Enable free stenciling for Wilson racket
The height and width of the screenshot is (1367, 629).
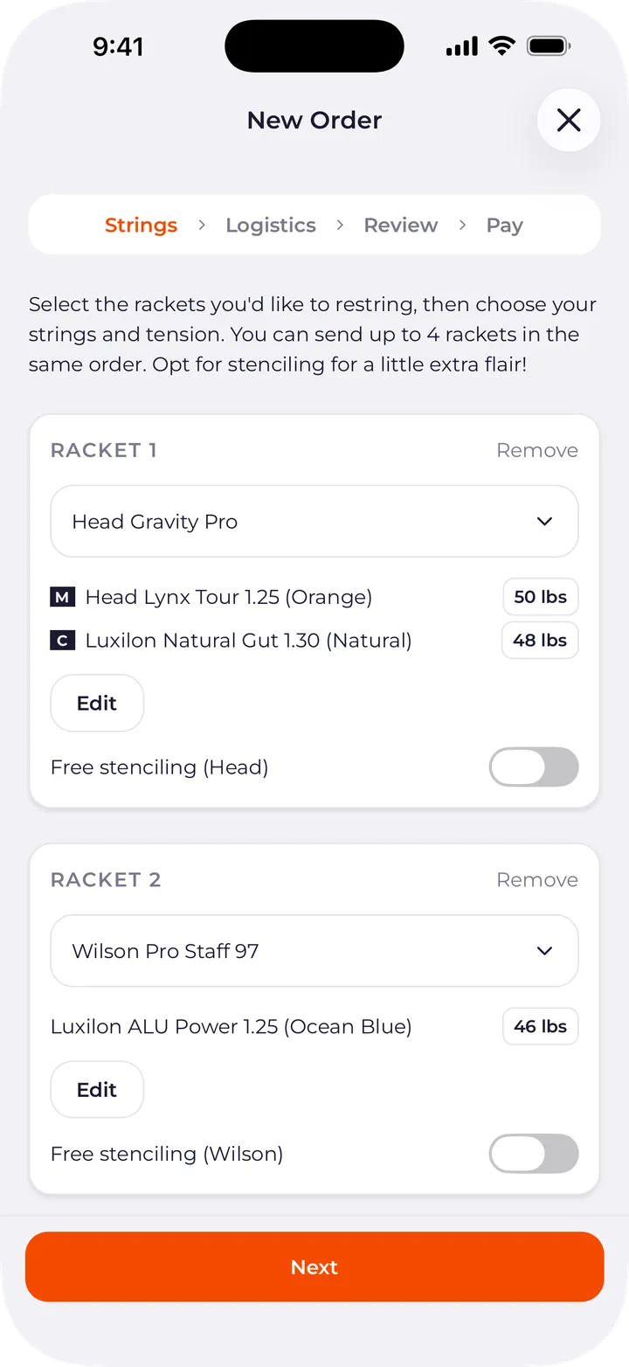click(534, 1154)
